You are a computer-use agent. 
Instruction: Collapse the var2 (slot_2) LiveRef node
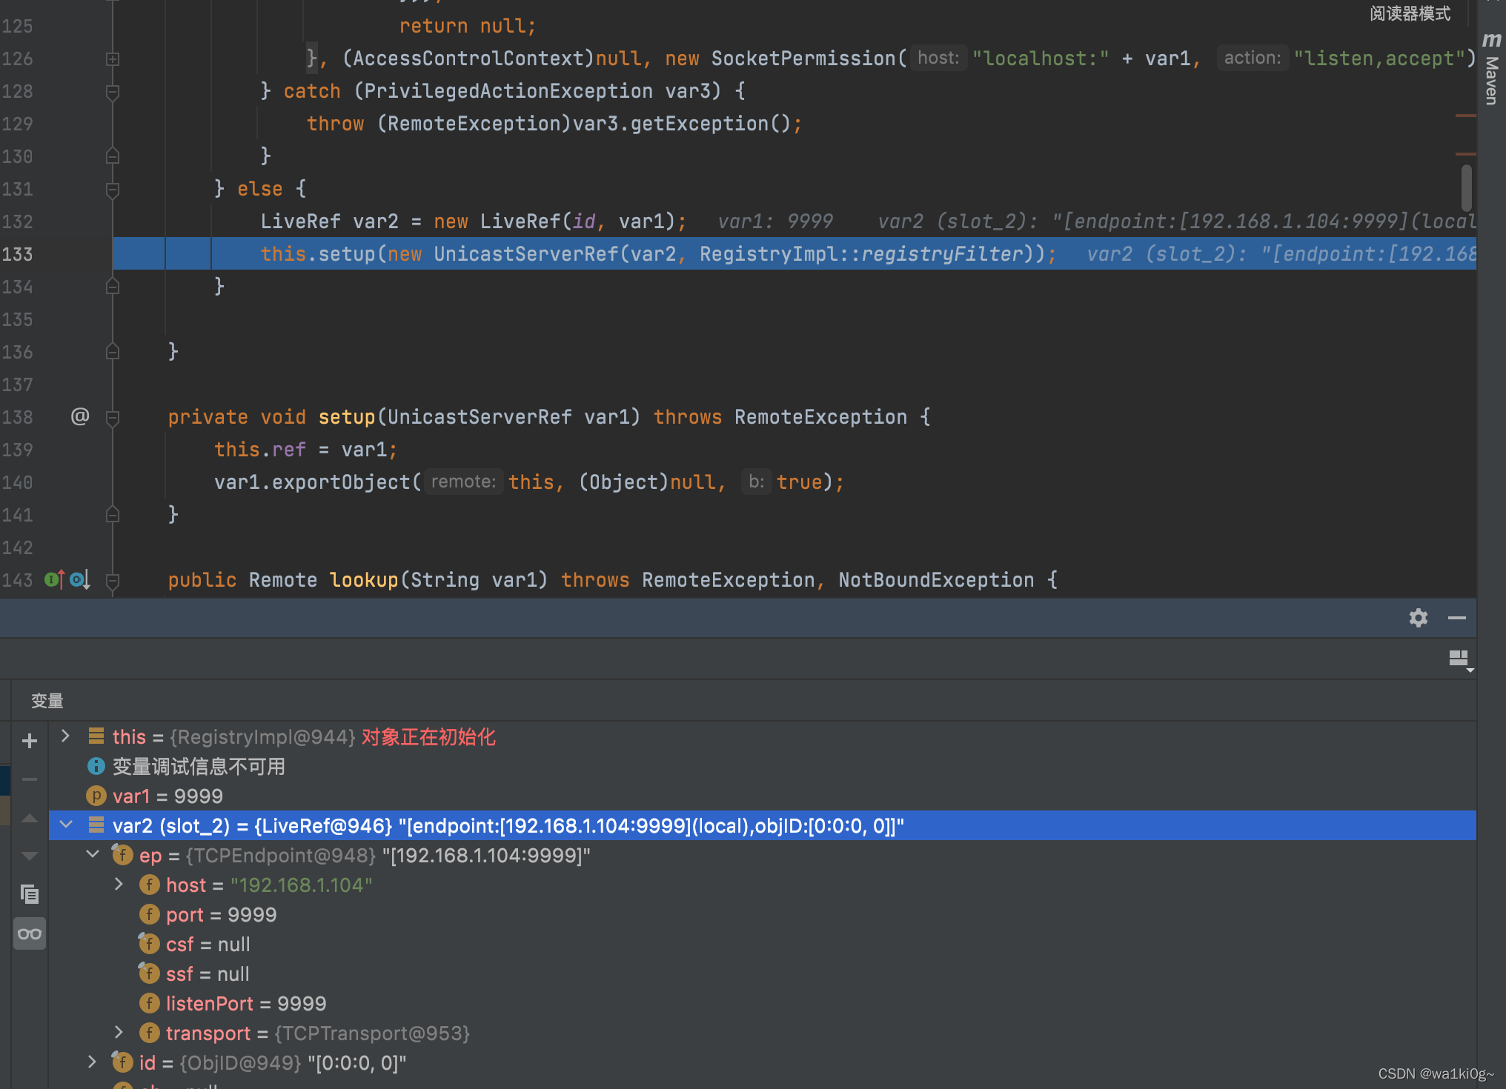click(x=66, y=825)
